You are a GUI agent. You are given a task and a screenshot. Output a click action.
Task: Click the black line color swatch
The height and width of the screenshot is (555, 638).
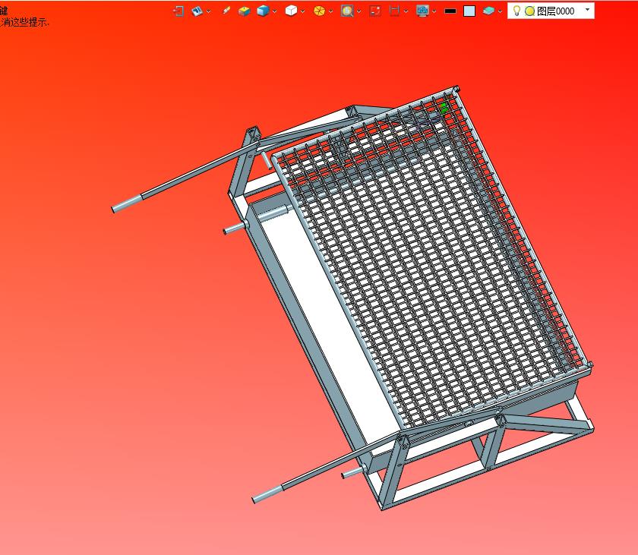[450, 11]
